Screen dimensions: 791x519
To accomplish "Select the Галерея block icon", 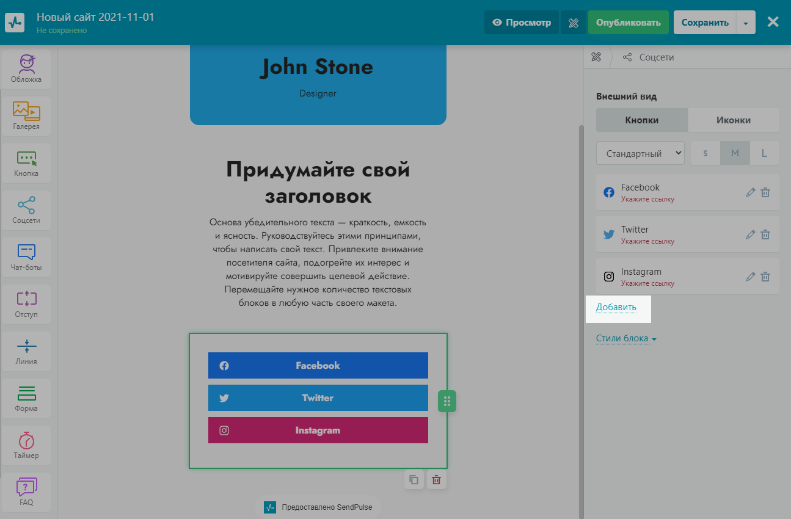I will click(26, 117).
